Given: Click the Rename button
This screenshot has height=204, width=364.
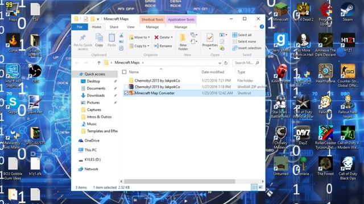Looking at the screenshot, I should tap(163, 46).
